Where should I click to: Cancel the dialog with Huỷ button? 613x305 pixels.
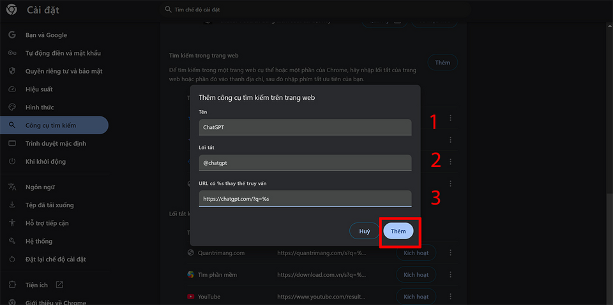click(365, 231)
